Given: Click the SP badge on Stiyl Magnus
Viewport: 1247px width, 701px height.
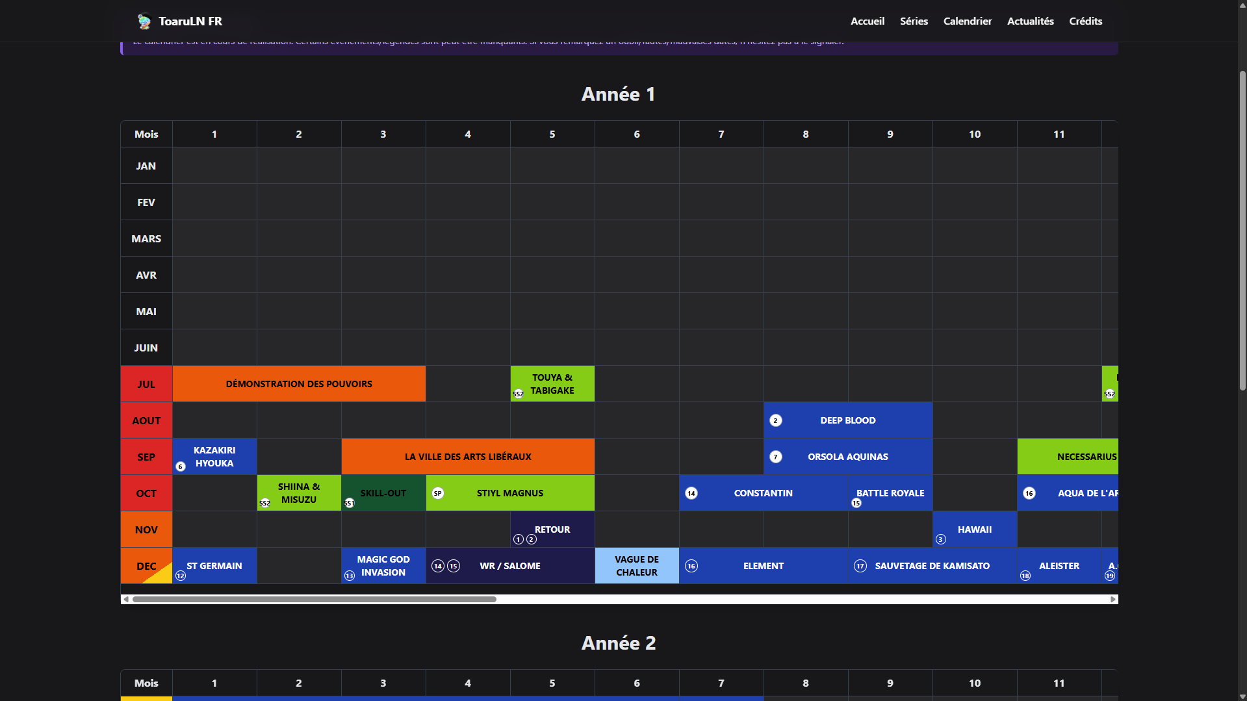Looking at the screenshot, I should tap(438, 493).
